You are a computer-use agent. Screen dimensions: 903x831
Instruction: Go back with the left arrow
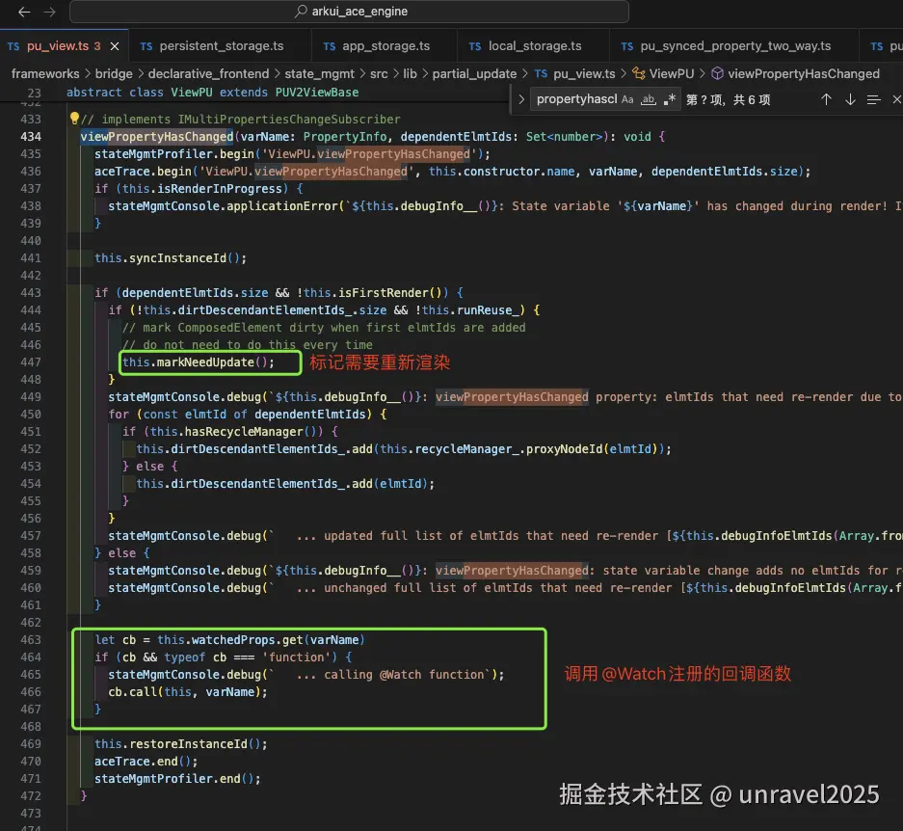pyautogui.click(x=24, y=12)
